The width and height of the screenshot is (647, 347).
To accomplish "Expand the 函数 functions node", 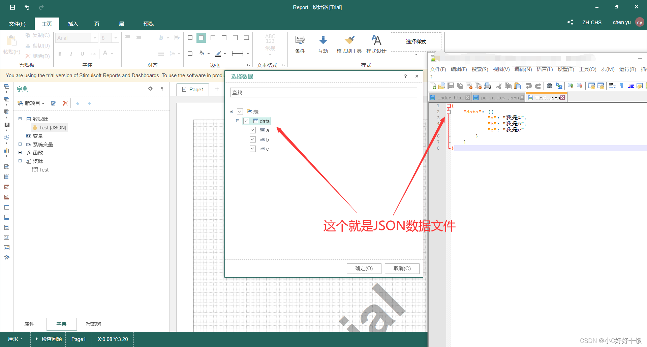I will [x=20, y=153].
